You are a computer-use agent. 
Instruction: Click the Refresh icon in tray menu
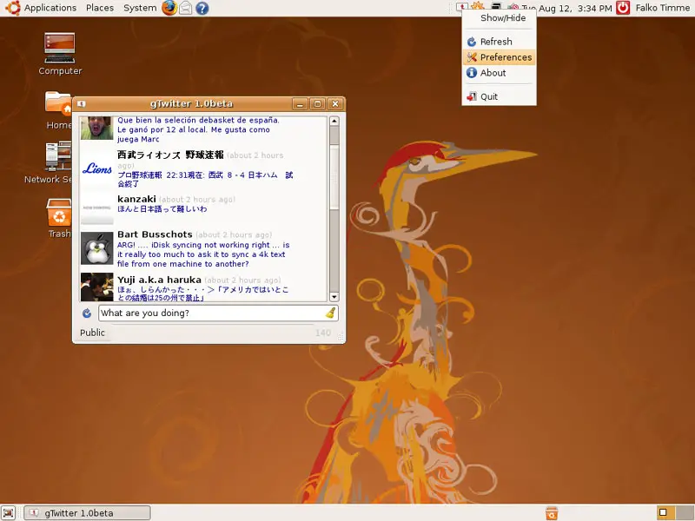[x=472, y=42]
